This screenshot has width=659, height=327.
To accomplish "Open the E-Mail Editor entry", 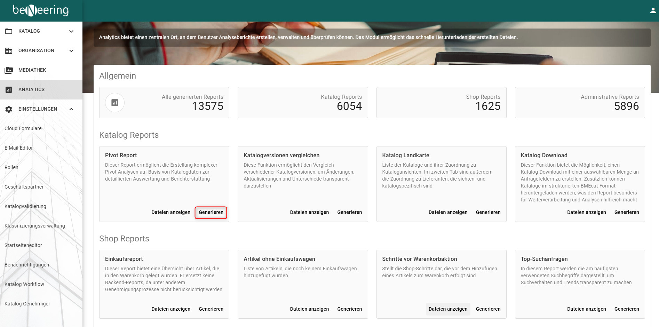I will [19, 148].
